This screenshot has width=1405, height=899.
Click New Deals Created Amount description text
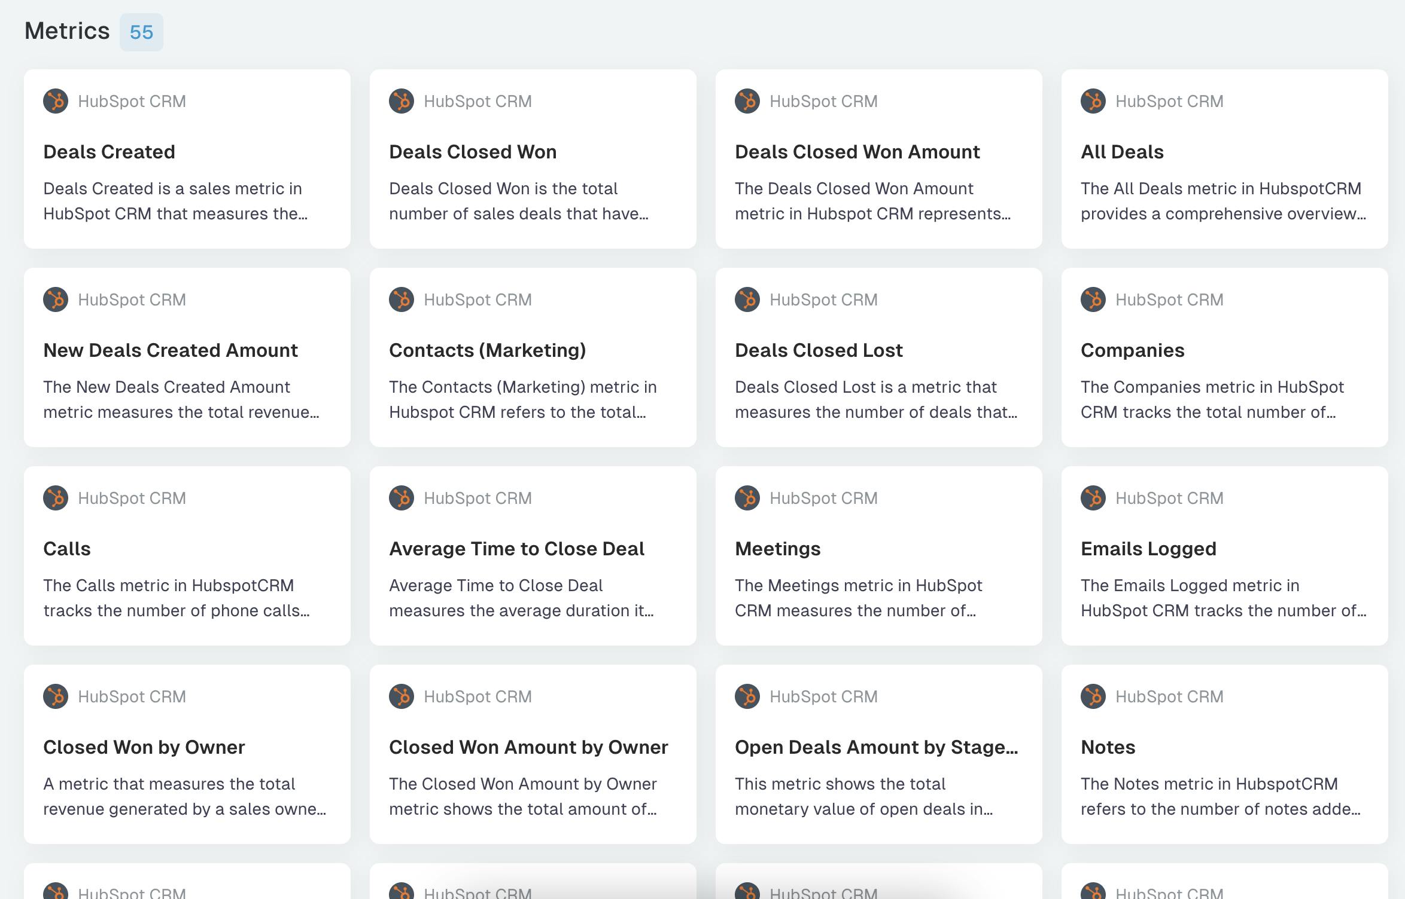(x=181, y=399)
